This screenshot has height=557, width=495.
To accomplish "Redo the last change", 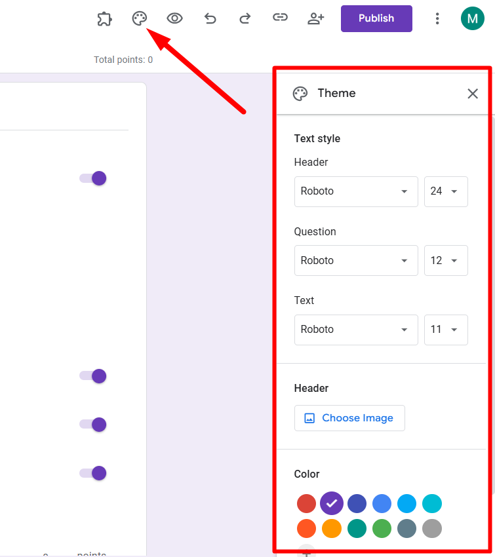I will pos(245,18).
